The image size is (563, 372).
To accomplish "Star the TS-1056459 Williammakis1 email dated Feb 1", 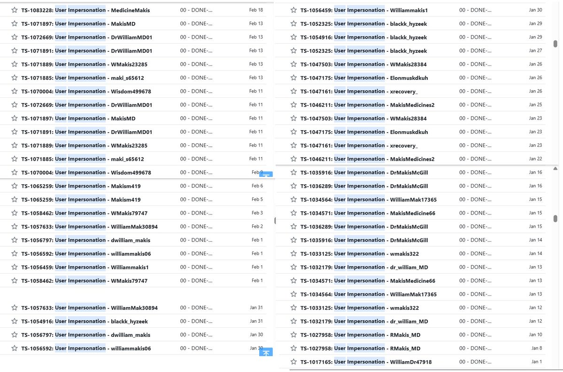I will 15,267.
